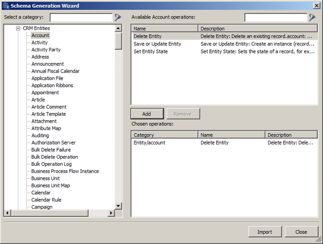Close the wizard using Close button
323x244 pixels.
[301, 232]
